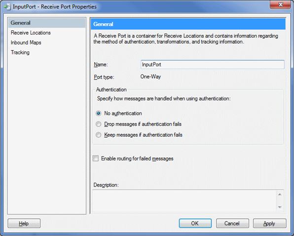Click the blue General header banner

(x=188, y=24)
